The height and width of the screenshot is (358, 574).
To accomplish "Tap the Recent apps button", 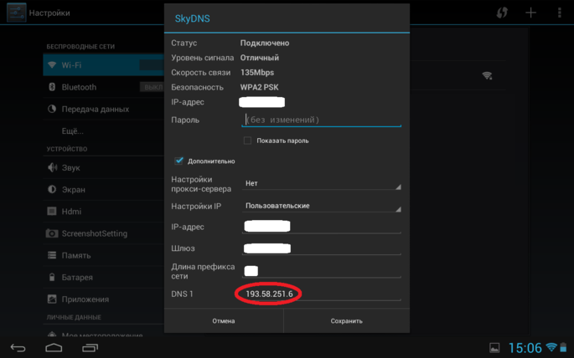I will pyautogui.click(x=90, y=348).
